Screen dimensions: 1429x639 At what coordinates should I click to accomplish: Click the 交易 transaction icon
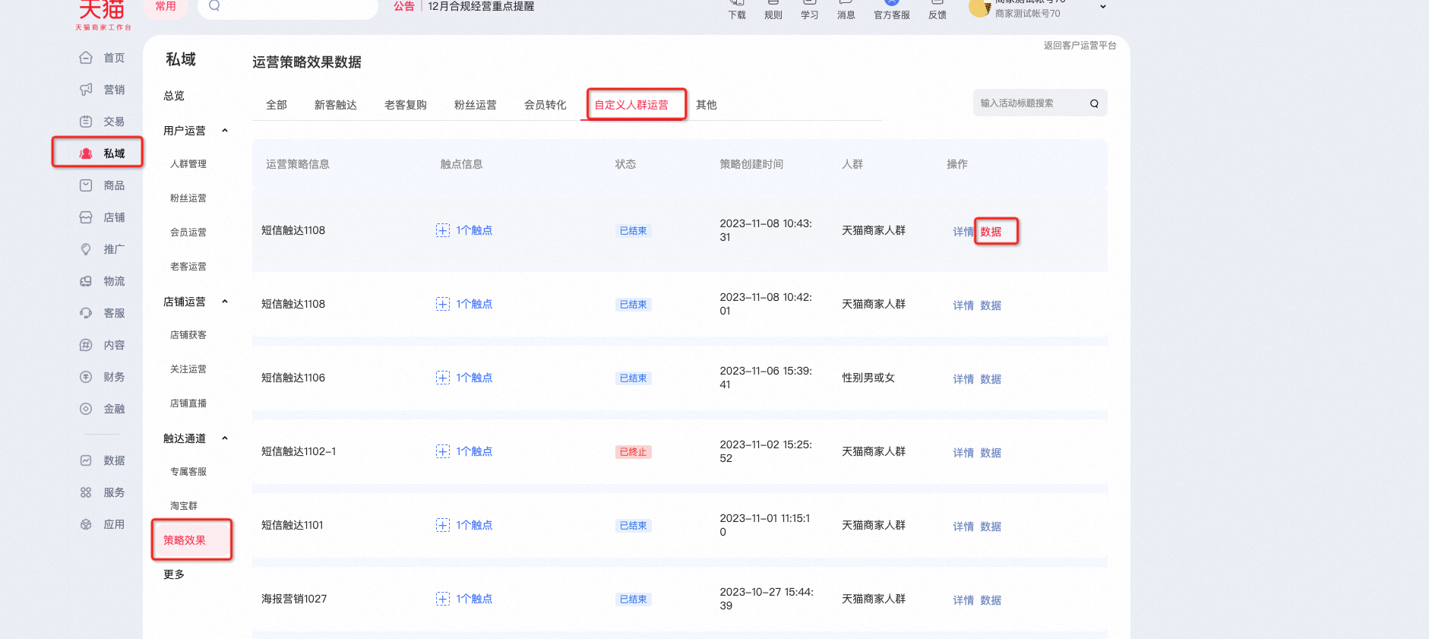(86, 122)
